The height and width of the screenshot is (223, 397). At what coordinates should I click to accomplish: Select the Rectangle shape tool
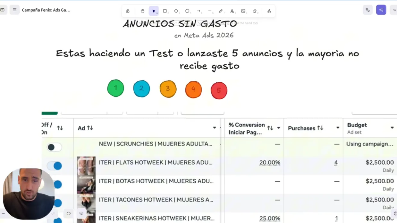click(165, 11)
